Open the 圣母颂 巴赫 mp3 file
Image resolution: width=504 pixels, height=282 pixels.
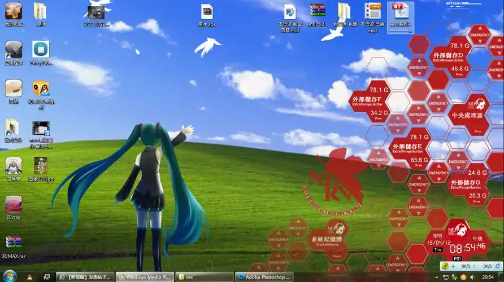372,12
